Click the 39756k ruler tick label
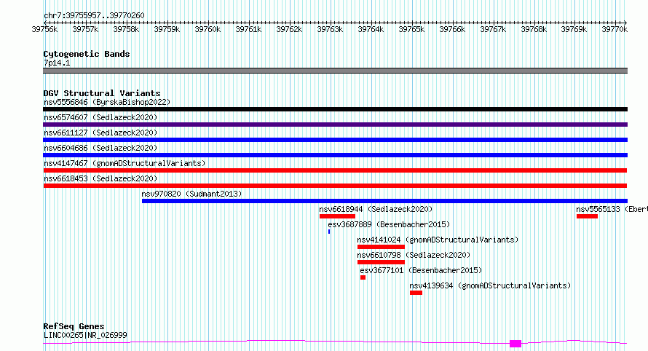Viewport: 648px width, 351px height. tap(44, 29)
